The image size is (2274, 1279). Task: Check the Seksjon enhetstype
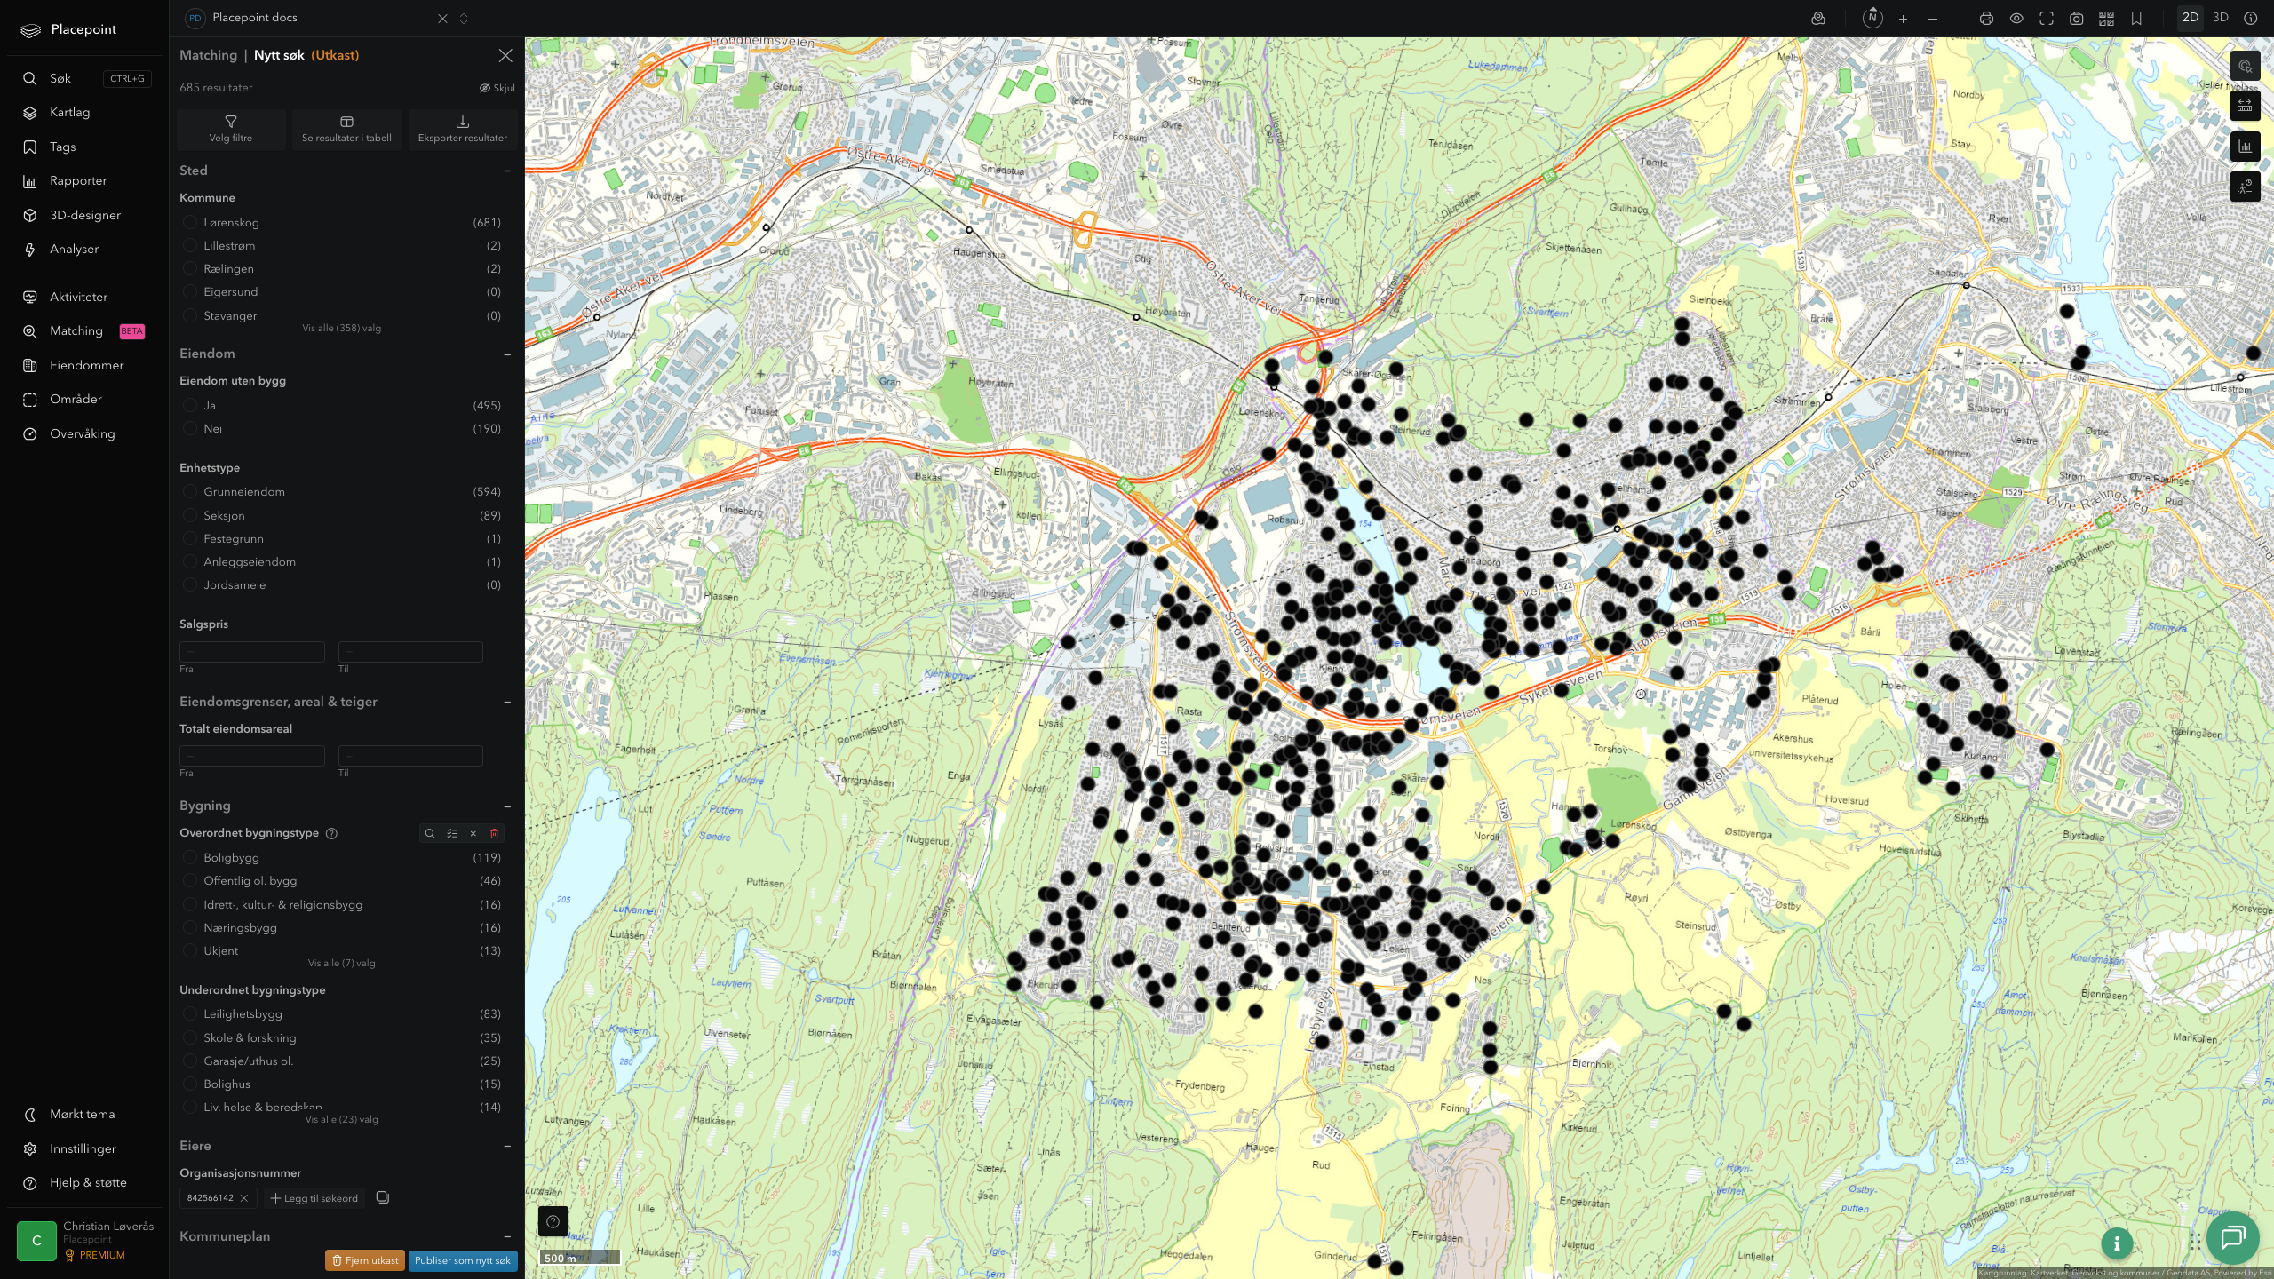pos(189,515)
